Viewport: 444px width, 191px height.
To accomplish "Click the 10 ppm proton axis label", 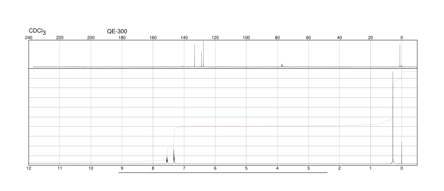I will 91,169.
